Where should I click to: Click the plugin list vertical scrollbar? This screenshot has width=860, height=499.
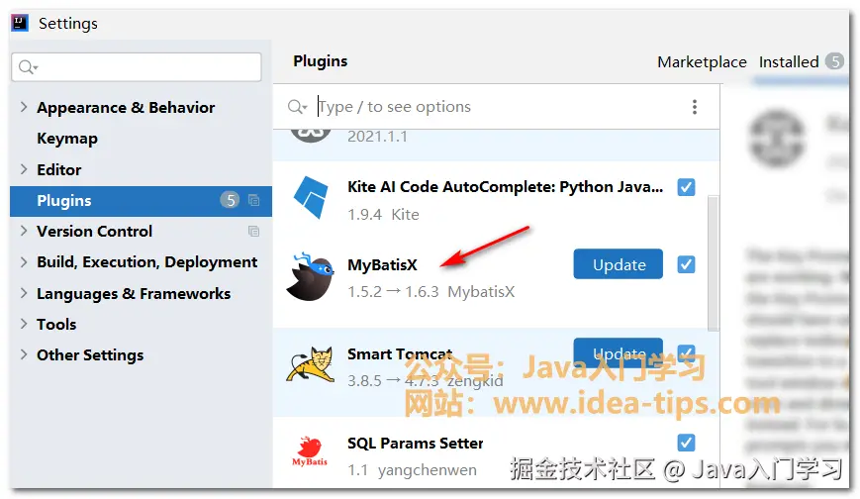pyautogui.click(x=713, y=263)
